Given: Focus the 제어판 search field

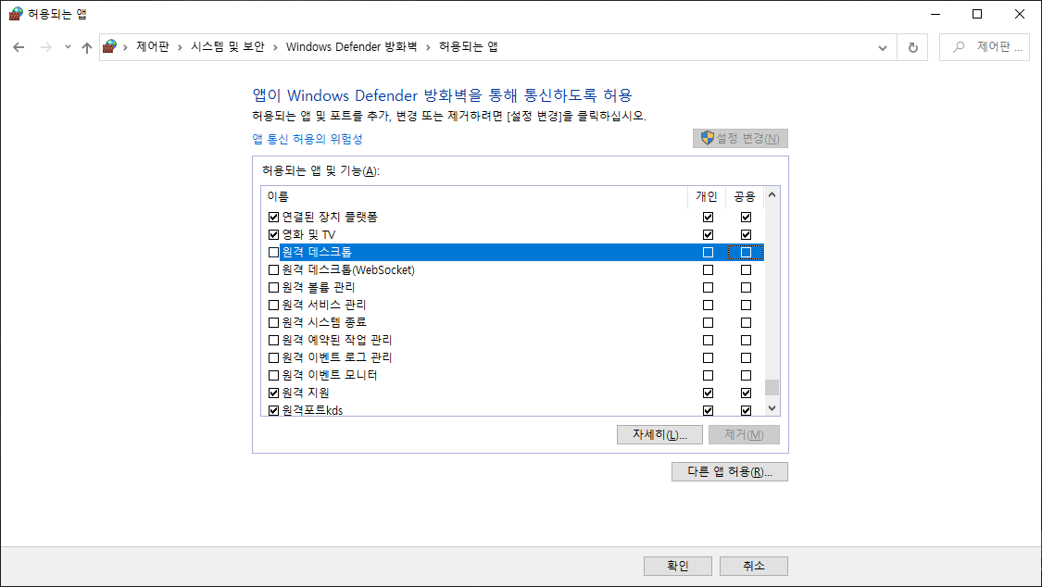Looking at the screenshot, I should coord(985,47).
